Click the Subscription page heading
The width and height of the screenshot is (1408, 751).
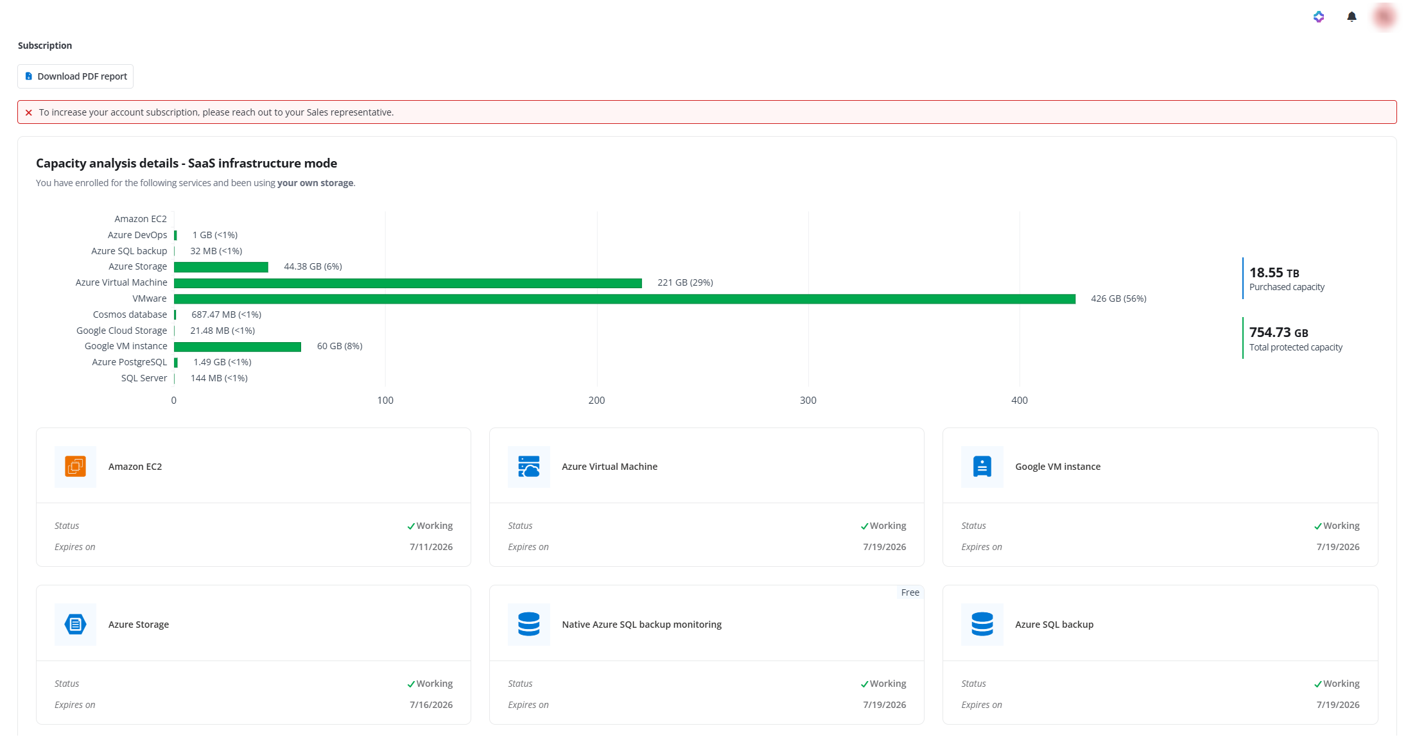[x=45, y=46]
